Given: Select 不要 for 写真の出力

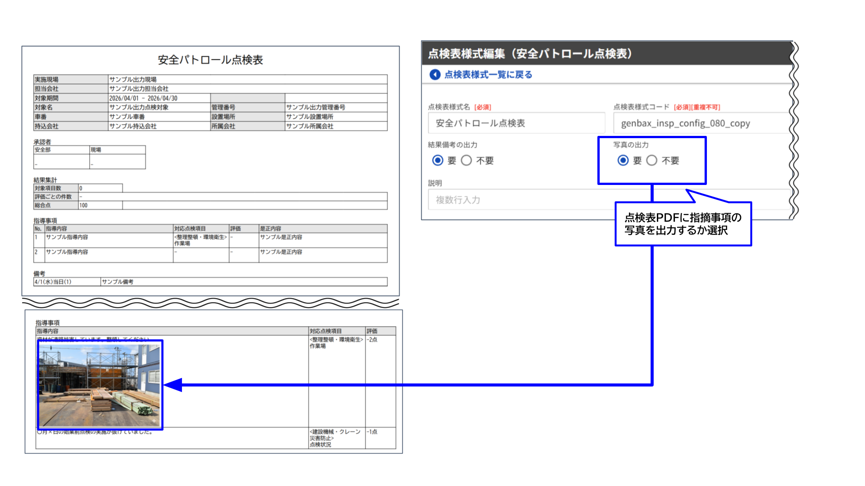Looking at the screenshot, I should point(652,160).
